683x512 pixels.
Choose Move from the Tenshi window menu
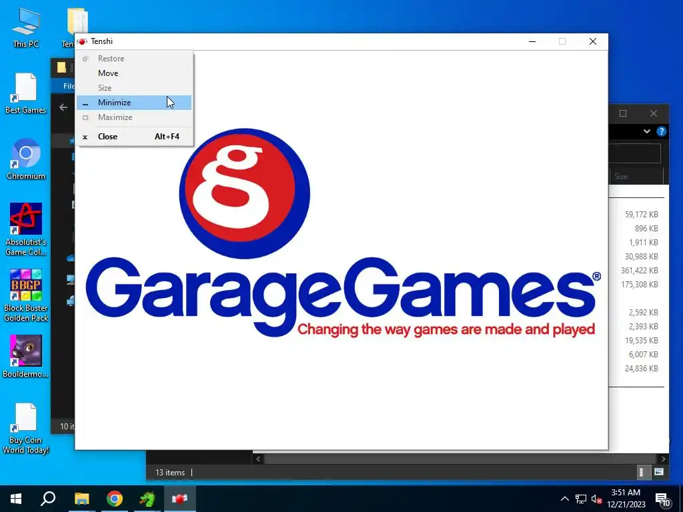pyautogui.click(x=133, y=73)
